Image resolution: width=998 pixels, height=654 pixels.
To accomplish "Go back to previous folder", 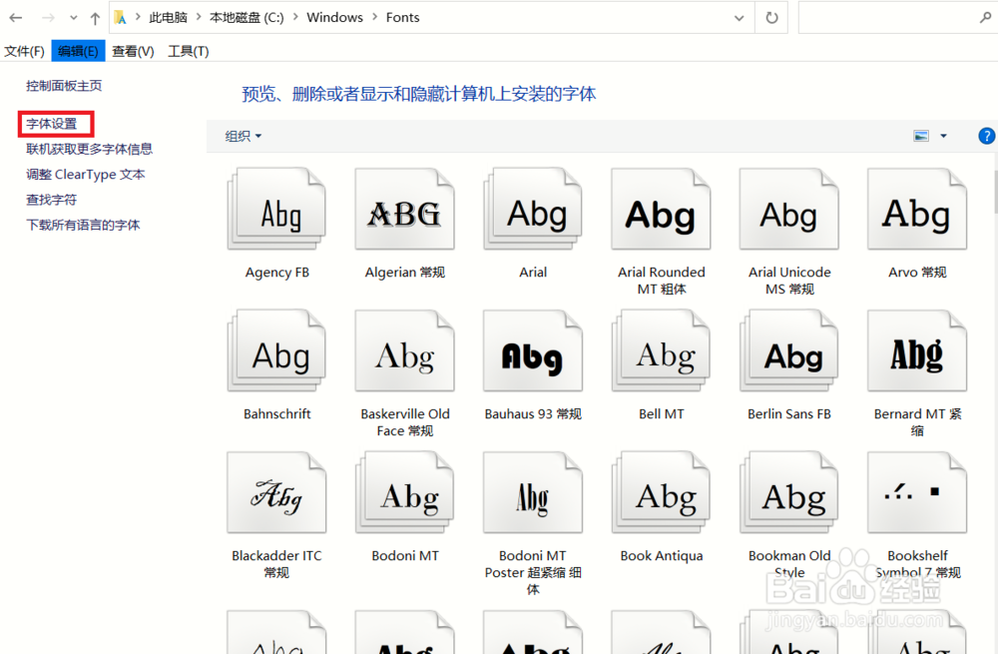I will pyautogui.click(x=16, y=18).
